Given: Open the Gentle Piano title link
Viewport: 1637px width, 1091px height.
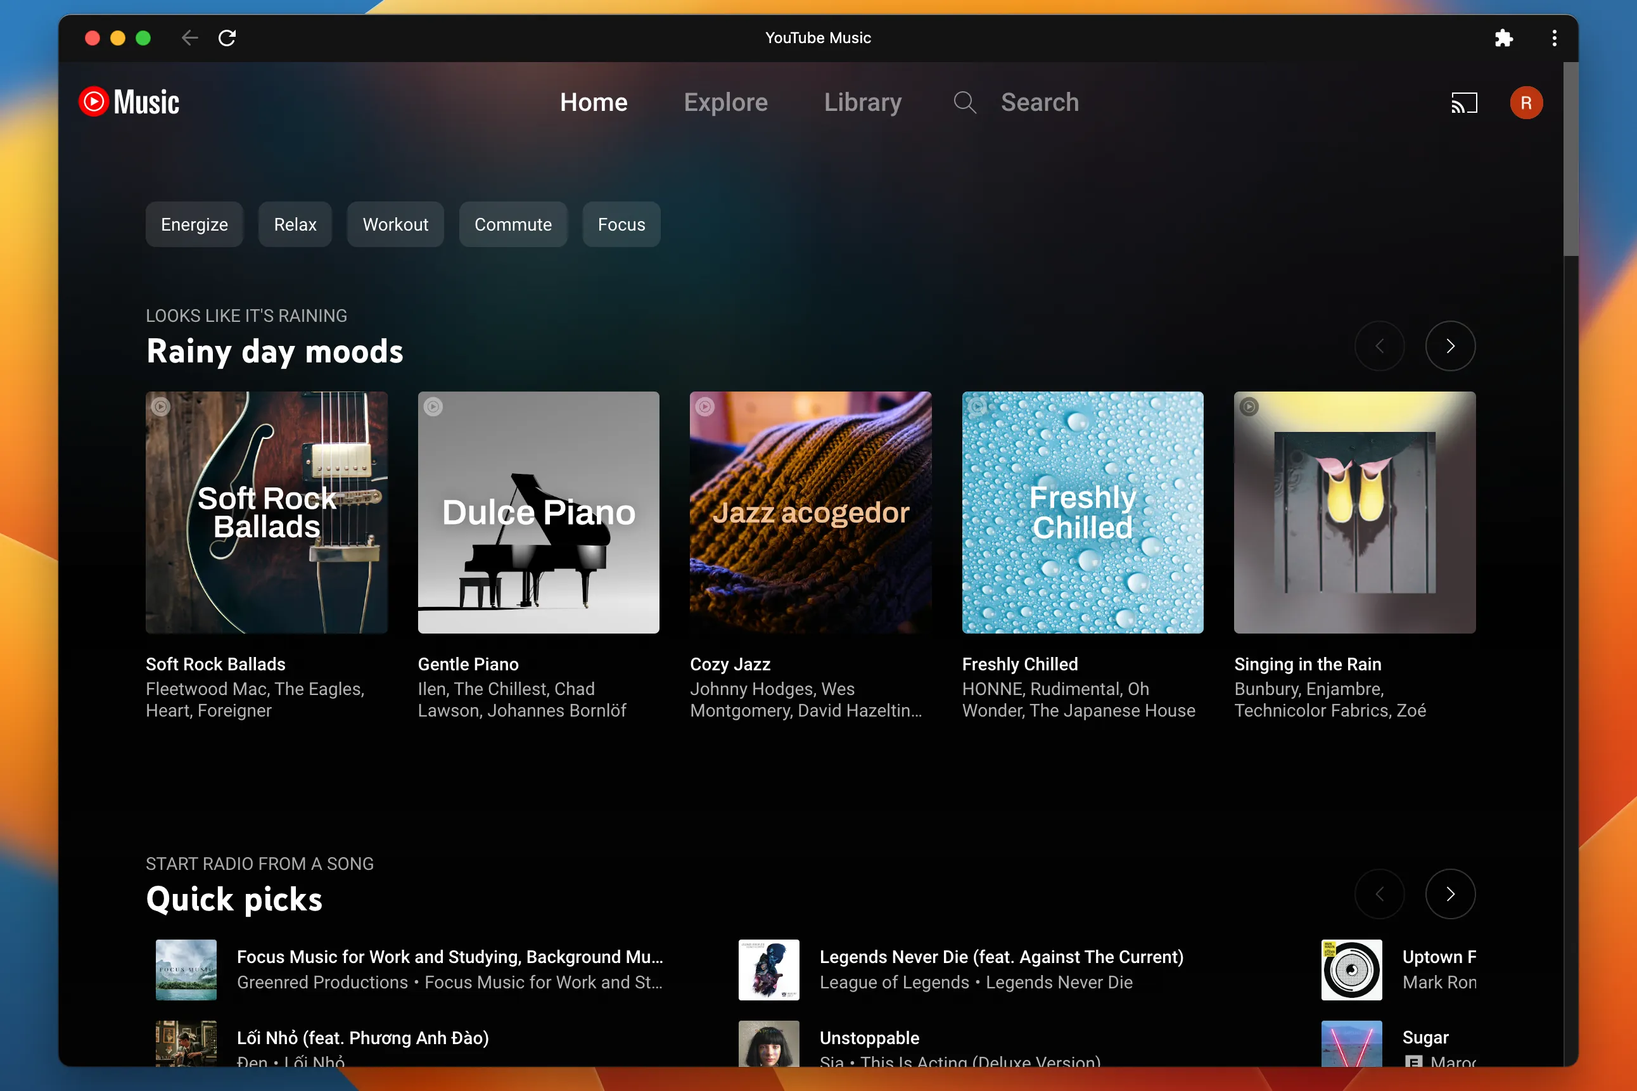Looking at the screenshot, I should 468,664.
